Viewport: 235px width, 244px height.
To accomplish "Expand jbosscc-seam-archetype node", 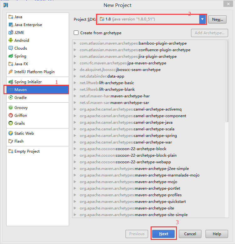I will coord(75,70).
